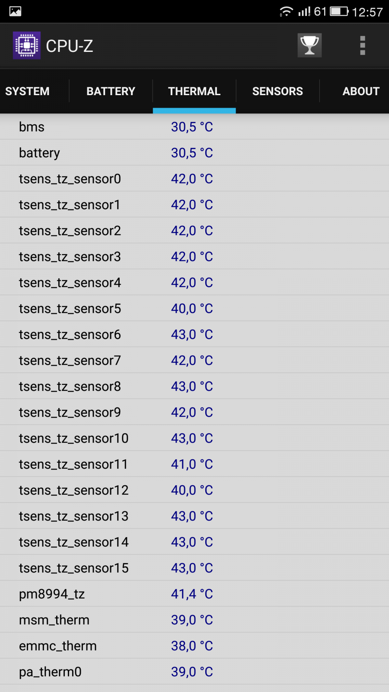The height and width of the screenshot is (692, 389).
Task: Tap the battery indicator in status bar
Action: coord(339,11)
